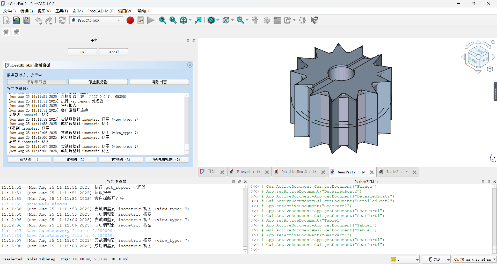Expand the zoom options dropdown arrow
Viewport: 497px width, 264px height.
point(247,20)
